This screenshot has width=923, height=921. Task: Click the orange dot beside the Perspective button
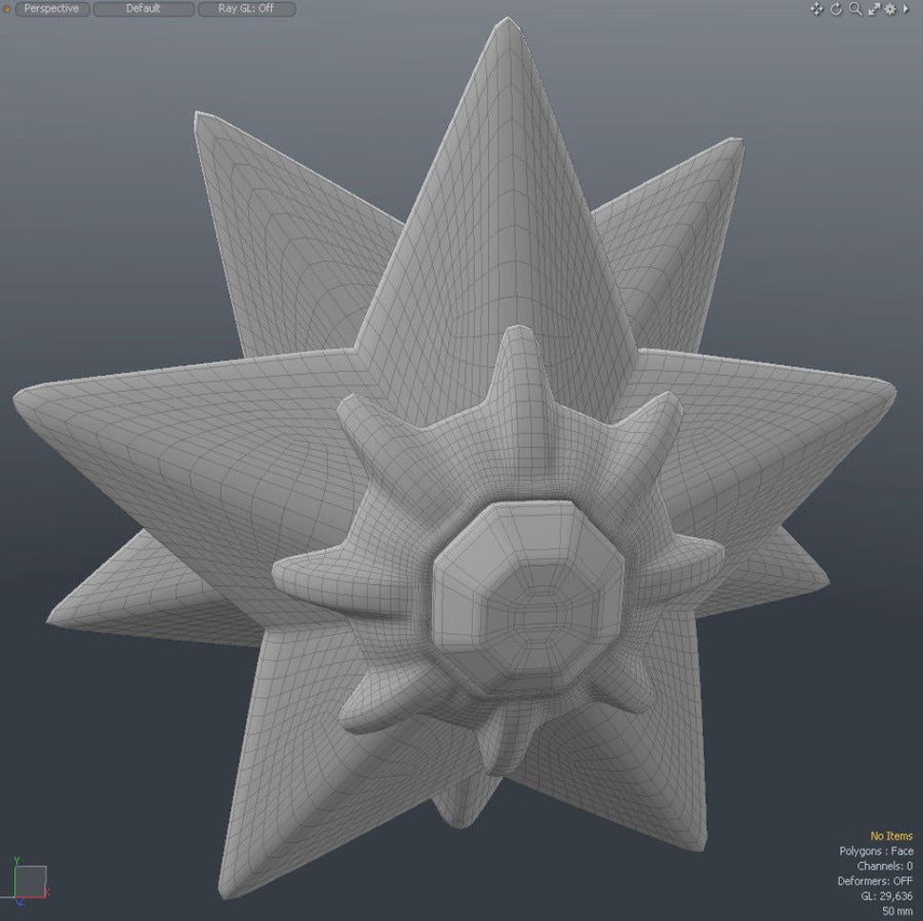tap(7, 9)
